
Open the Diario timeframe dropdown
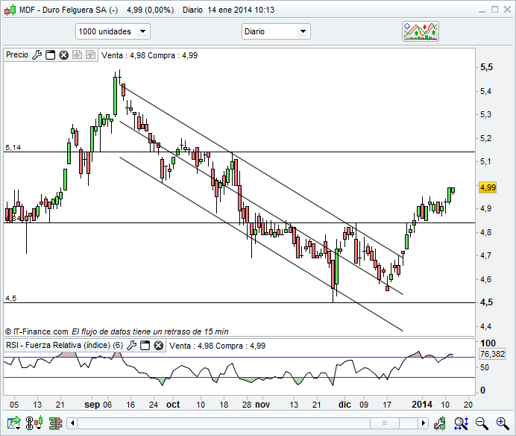point(276,31)
